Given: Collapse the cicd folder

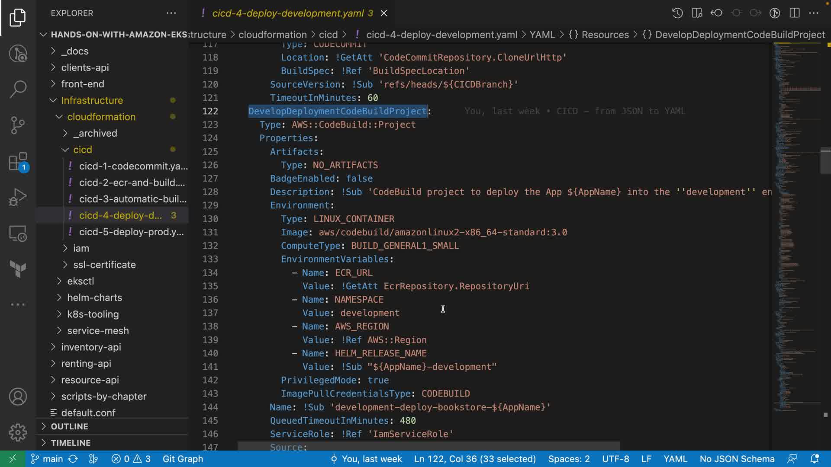Looking at the screenshot, I should pyautogui.click(x=82, y=150).
